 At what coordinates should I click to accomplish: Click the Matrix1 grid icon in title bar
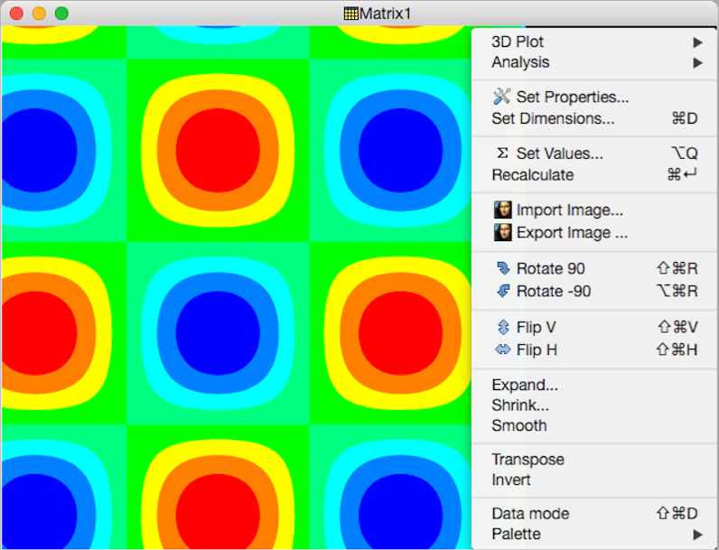click(351, 14)
